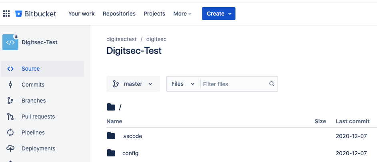Click the Bitbucket logo
This screenshot has width=377, height=162.
[36, 14]
